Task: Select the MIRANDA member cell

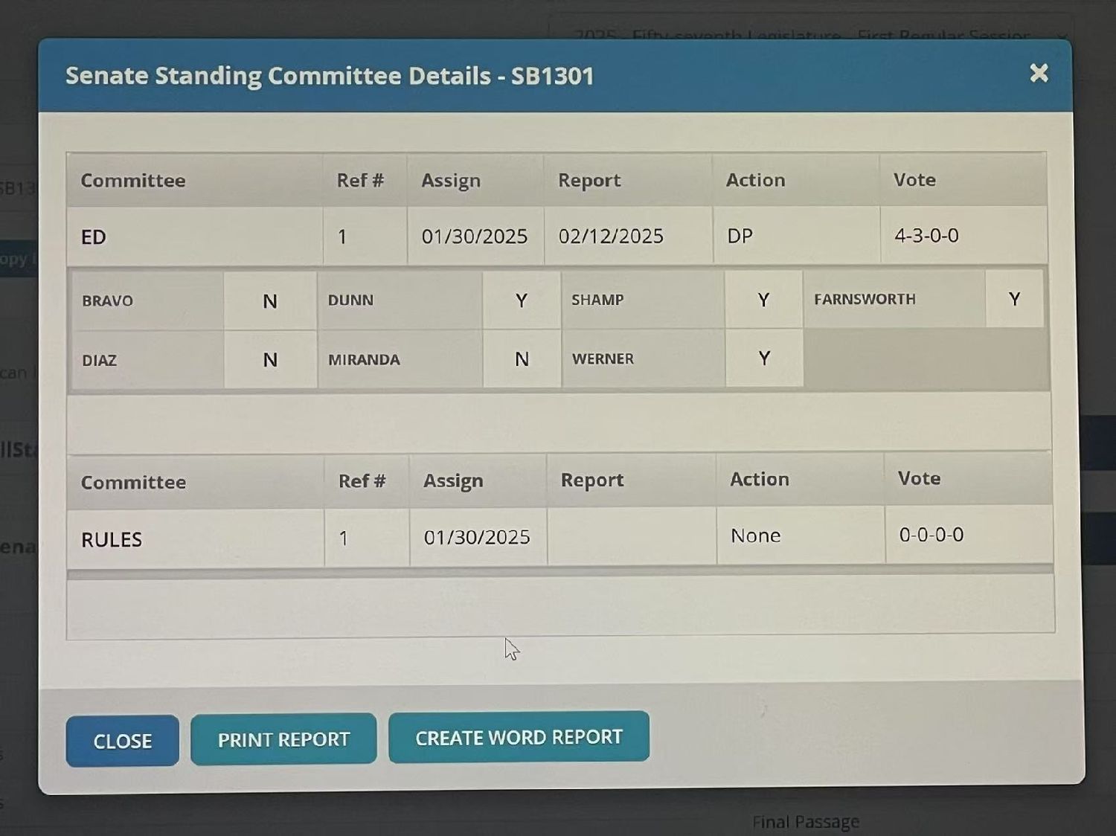Action: click(x=364, y=360)
